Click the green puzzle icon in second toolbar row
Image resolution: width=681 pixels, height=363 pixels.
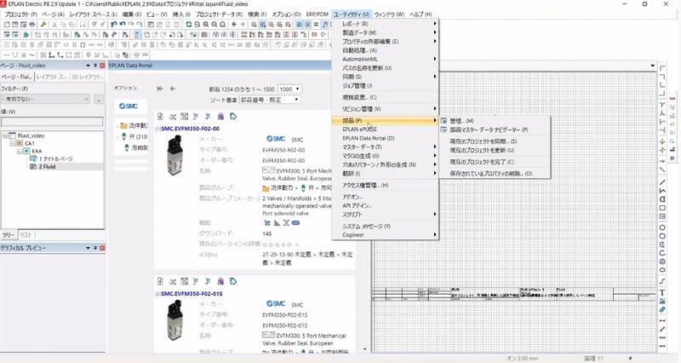coord(26,34)
